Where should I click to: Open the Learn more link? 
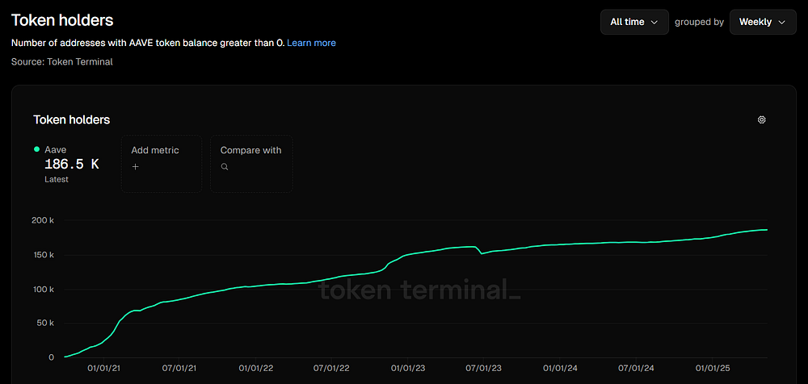point(311,43)
